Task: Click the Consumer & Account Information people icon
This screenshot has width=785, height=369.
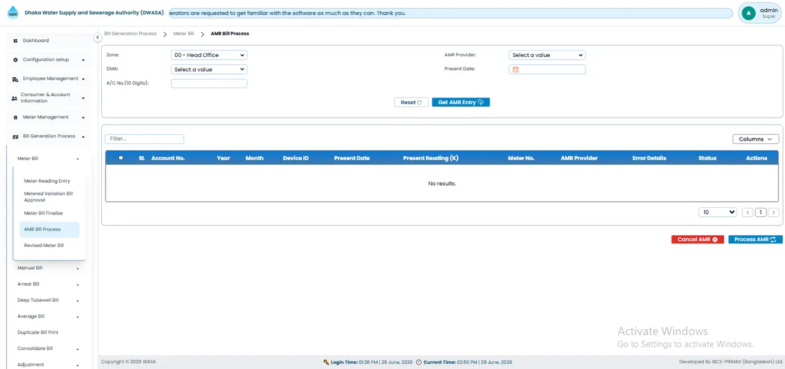Action: [15, 98]
